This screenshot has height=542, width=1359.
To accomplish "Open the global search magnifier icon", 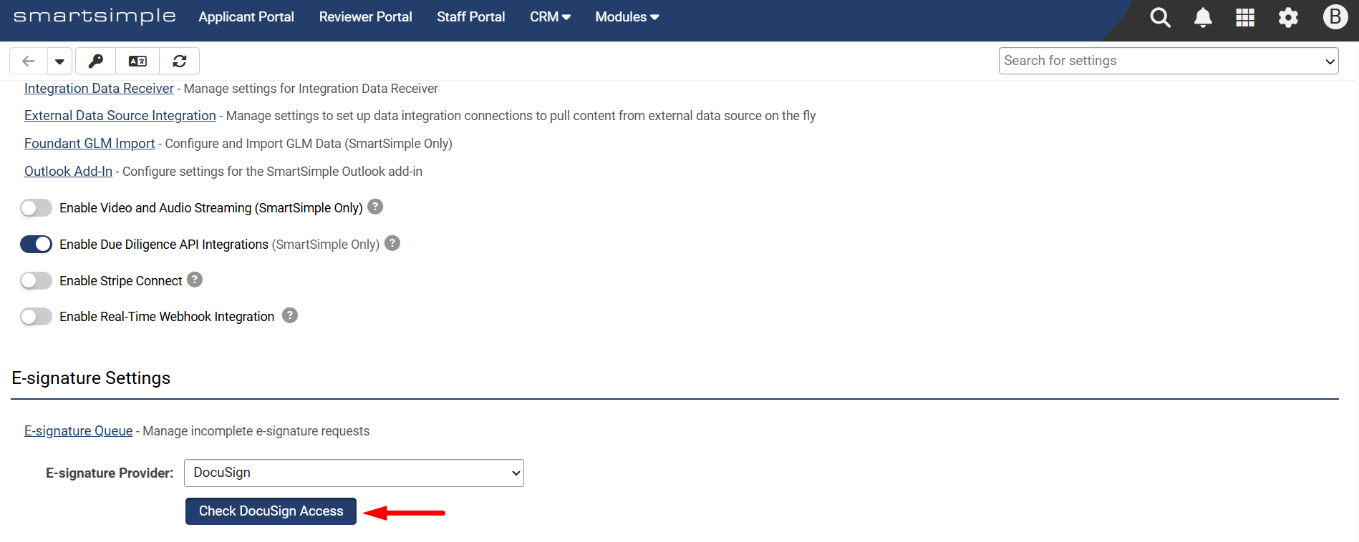I will [x=1160, y=17].
